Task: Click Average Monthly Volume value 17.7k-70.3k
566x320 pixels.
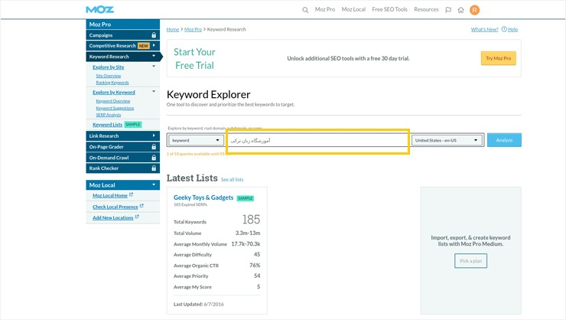Action: [x=246, y=243]
